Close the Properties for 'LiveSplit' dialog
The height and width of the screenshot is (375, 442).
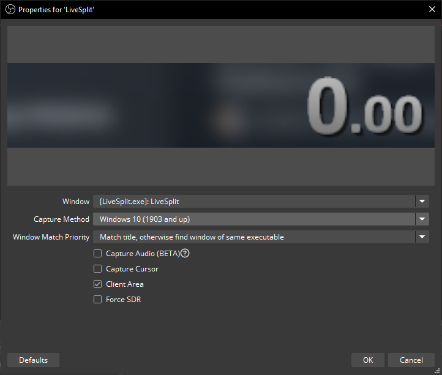pyautogui.click(x=432, y=9)
